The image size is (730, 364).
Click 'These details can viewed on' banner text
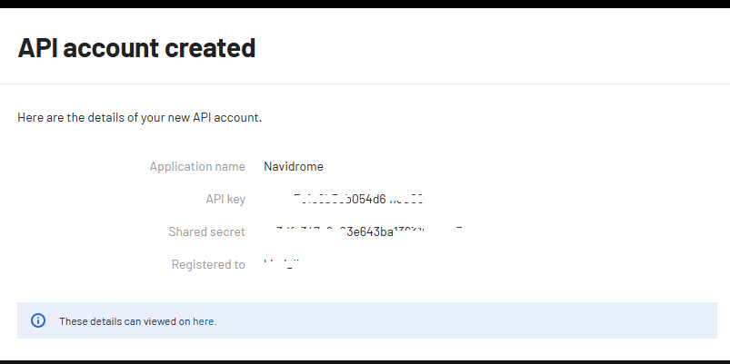tap(125, 321)
